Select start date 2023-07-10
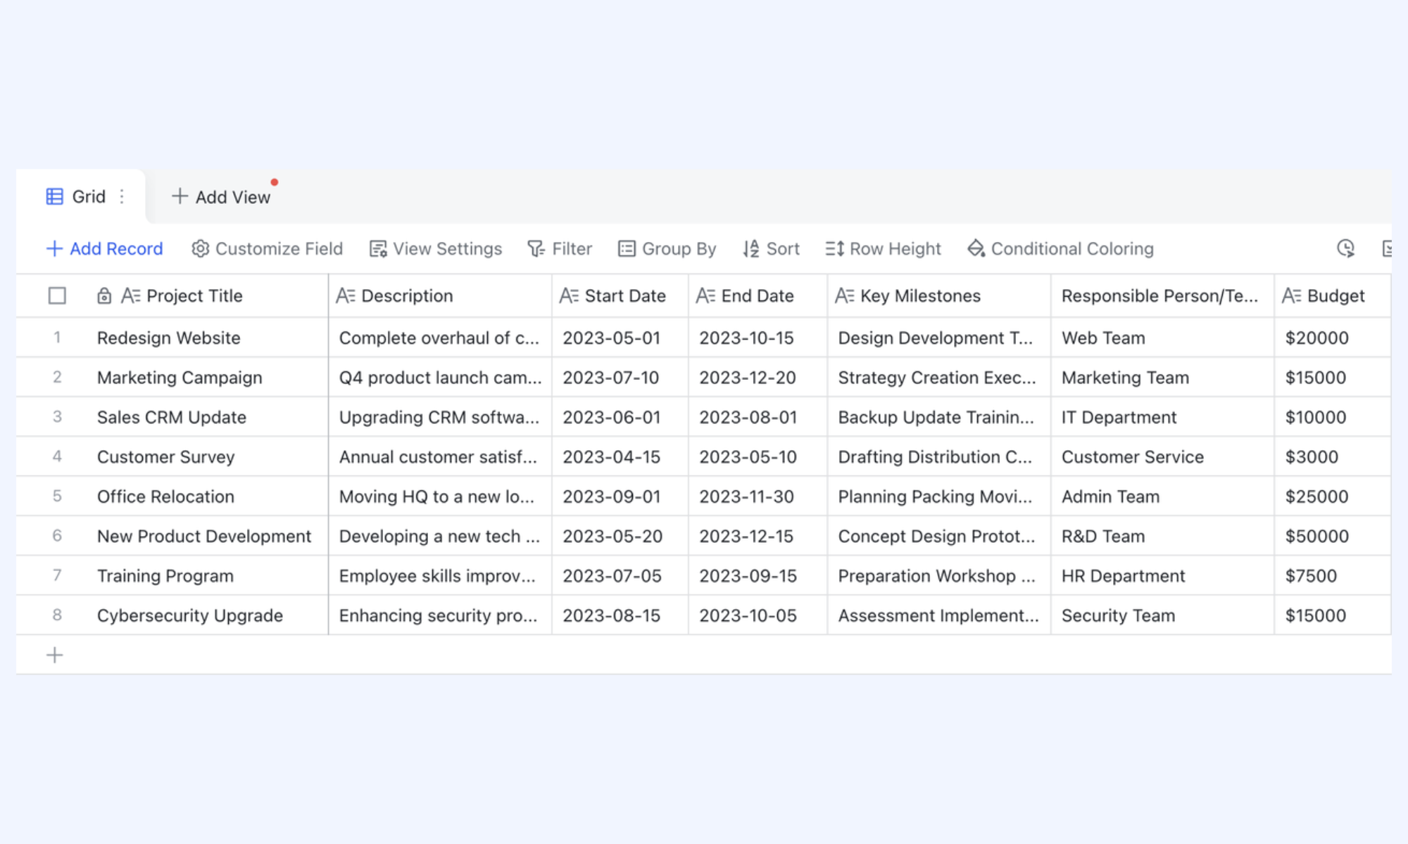Viewport: 1408px width, 844px height. 620,378
